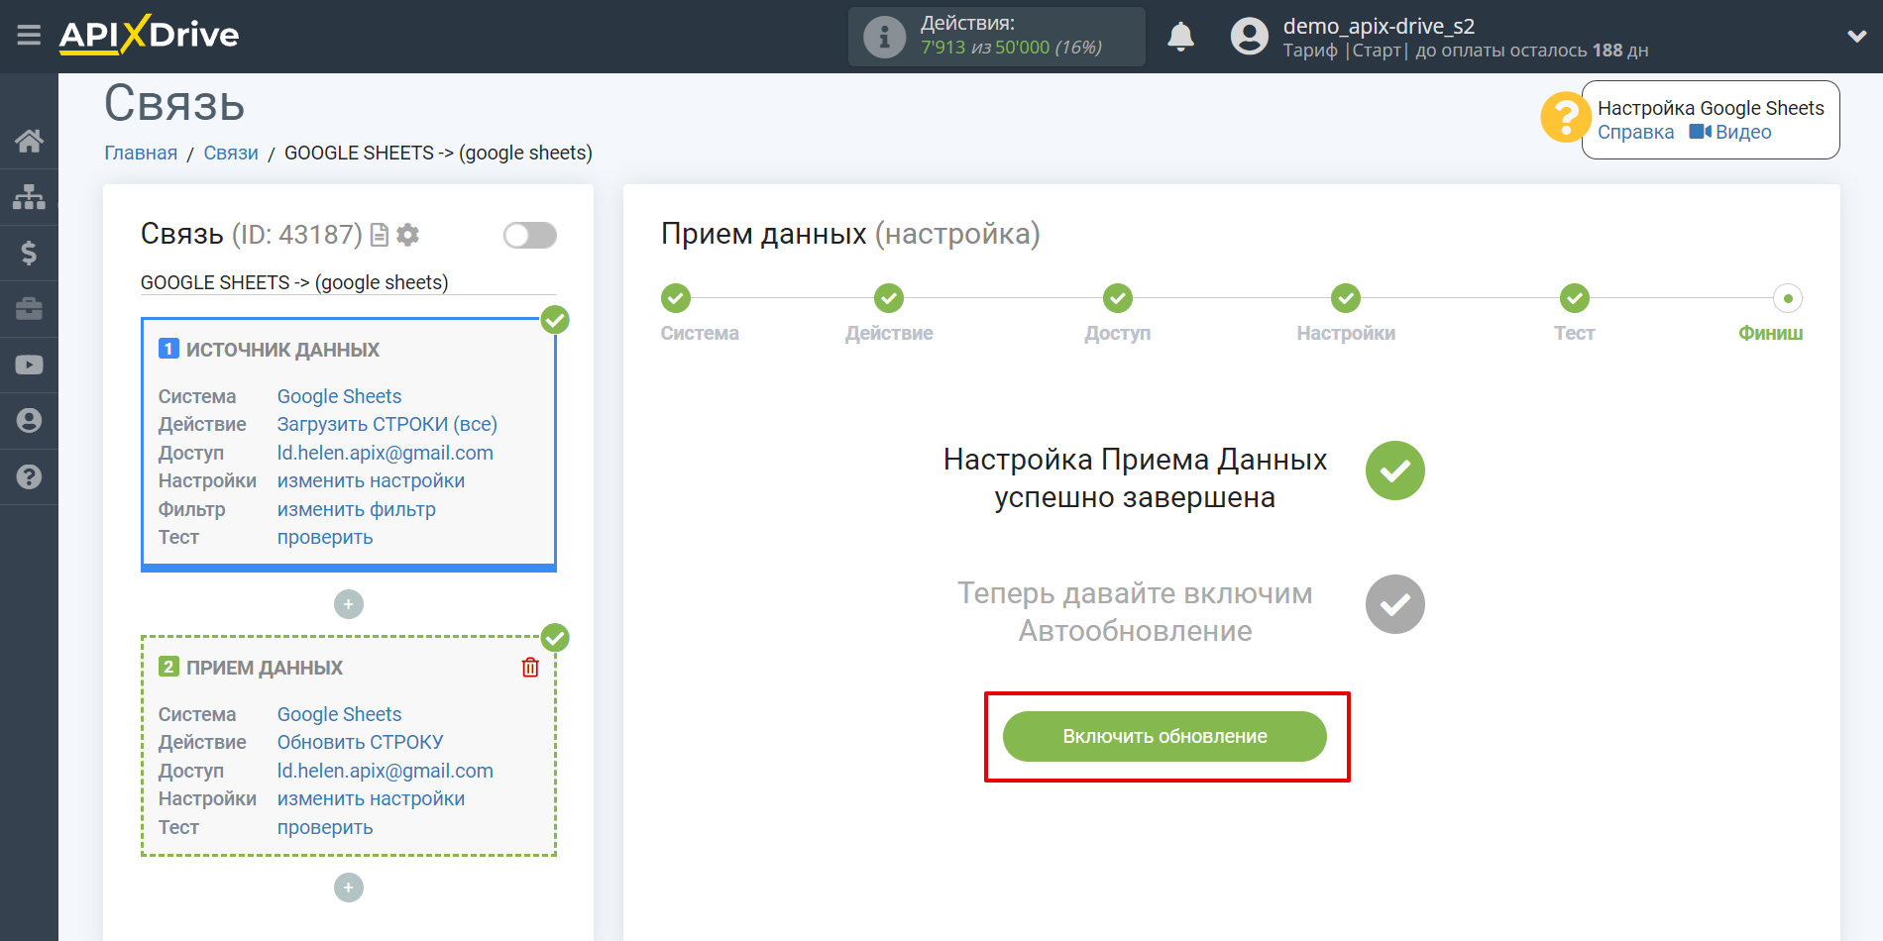Click проверить in data source block
The image size is (1883, 941).
point(325,537)
